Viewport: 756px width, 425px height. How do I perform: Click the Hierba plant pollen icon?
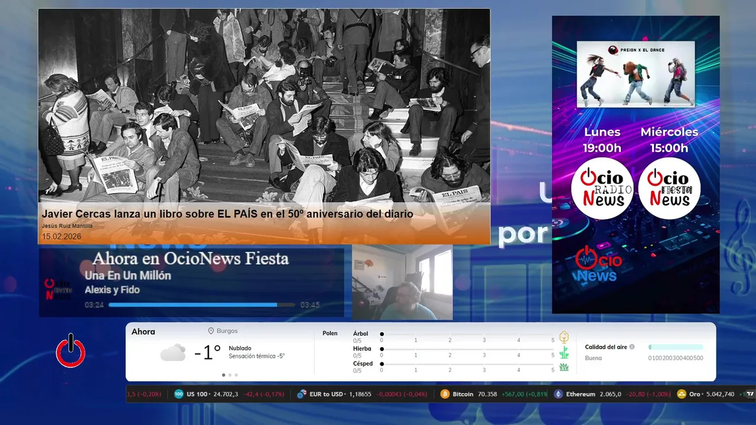(564, 352)
